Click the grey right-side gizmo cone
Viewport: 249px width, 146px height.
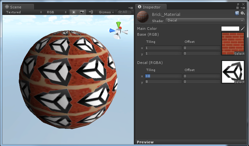pyautogui.click(x=125, y=32)
